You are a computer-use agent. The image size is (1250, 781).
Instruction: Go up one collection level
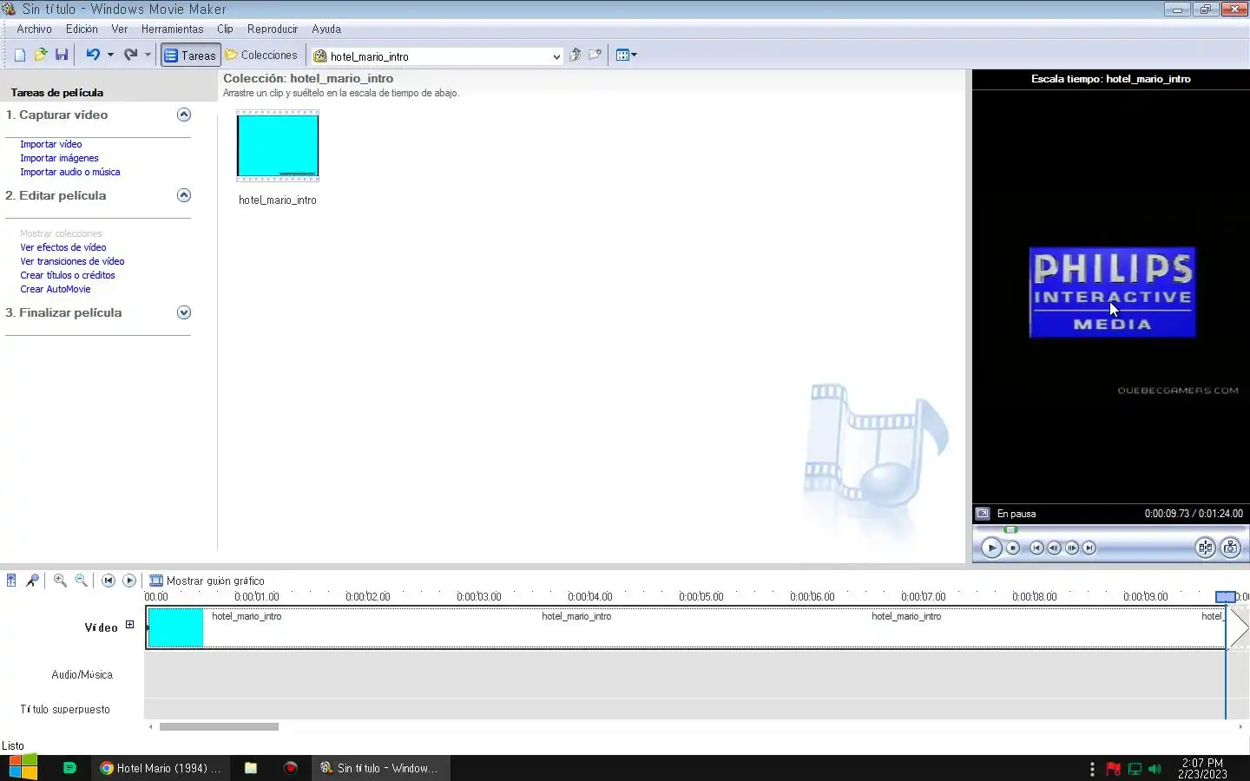(575, 55)
